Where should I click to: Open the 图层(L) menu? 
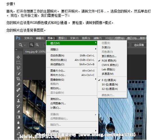coord(62,38)
